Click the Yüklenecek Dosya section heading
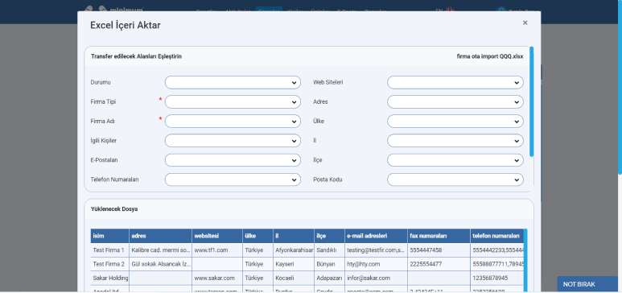This screenshot has height=293, width=622. [114, 208]
